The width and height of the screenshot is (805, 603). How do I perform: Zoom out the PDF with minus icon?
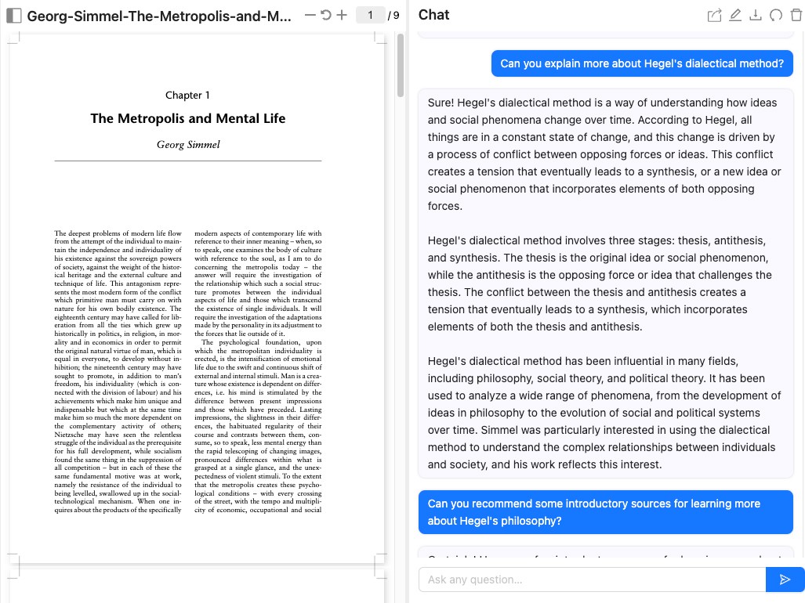310,15
